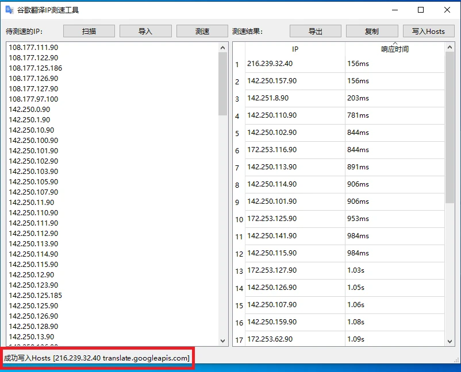Select result IP cell 172.253.127.90
This screenshot has height=372, width=461.
(x=295, y=270)
